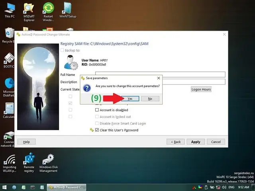Select Connect network drive icon
255x191 pixels.
8,139
